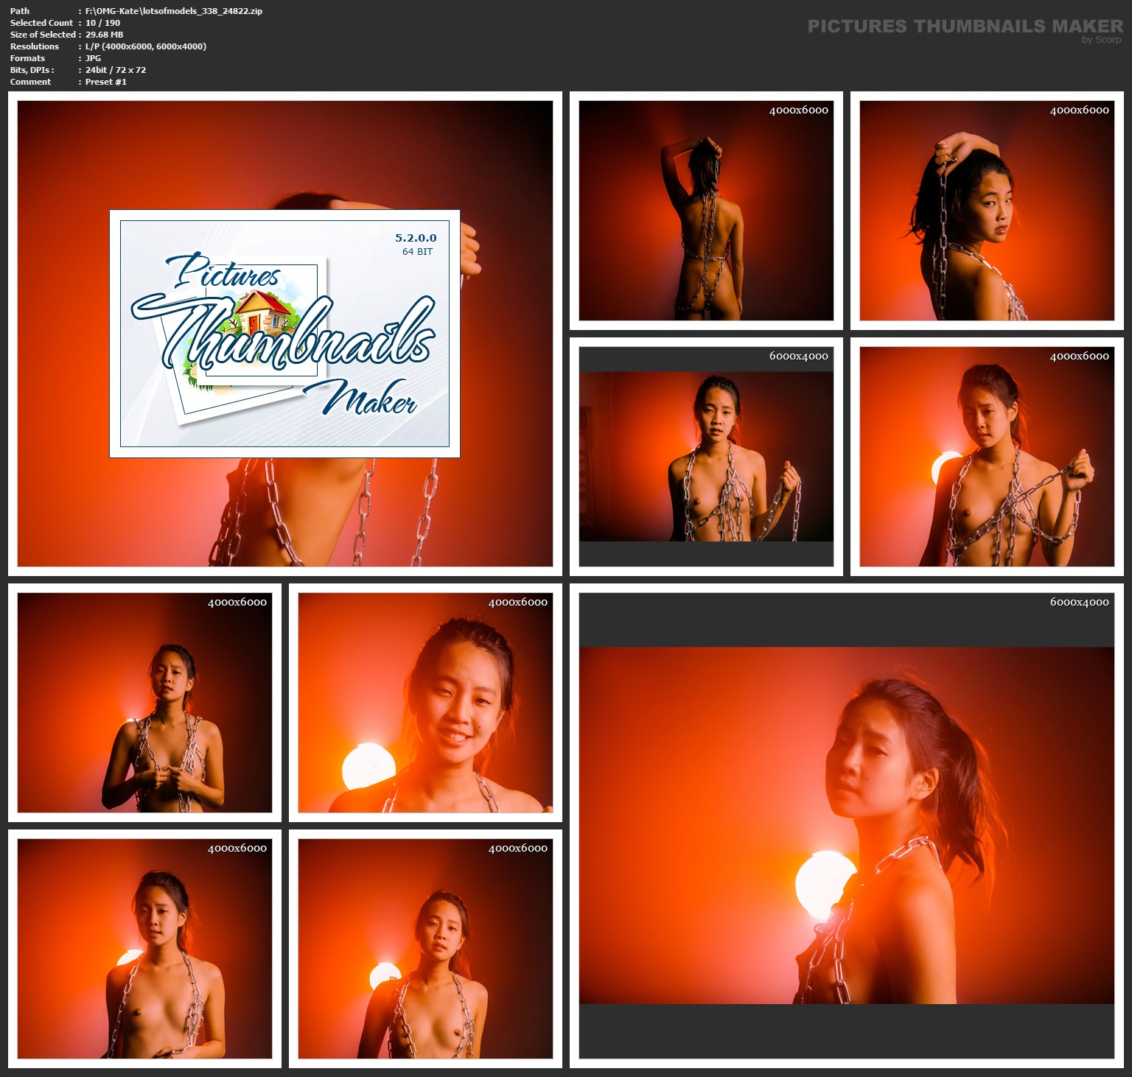This screenshot has height=1077, width=1132.
Task: Click the 'Bits, DPIs' label
Action: pyautogui.click(x=32, y=70)
